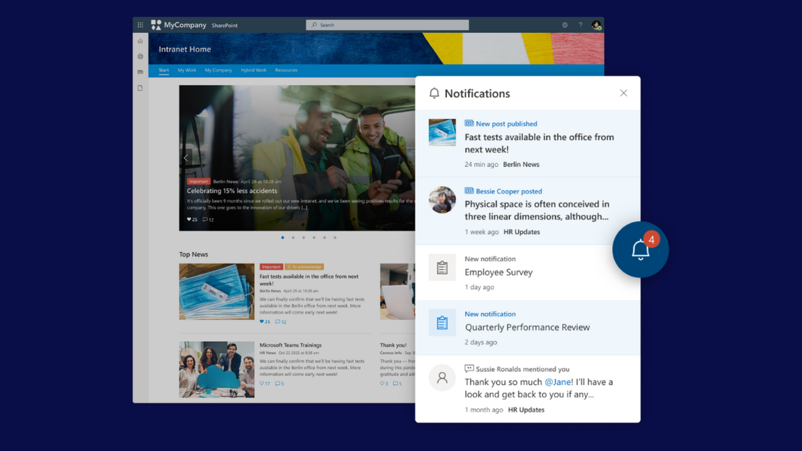Click the news icon in the left sidebar
Screen dimensions: 802x451
tap(140, 72)
